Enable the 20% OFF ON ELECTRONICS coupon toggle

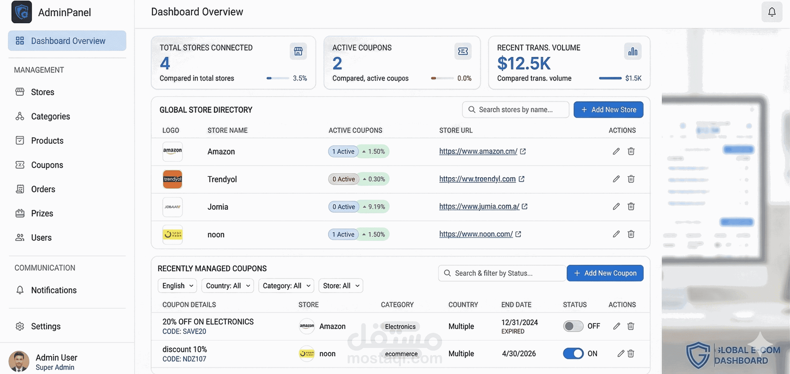click(573, 326)
